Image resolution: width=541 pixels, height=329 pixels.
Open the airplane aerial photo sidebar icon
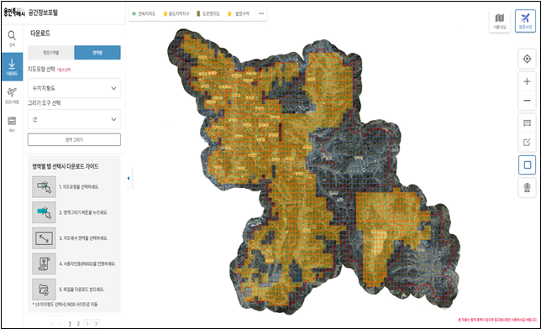pyautogui.click(x=12, y=96)
